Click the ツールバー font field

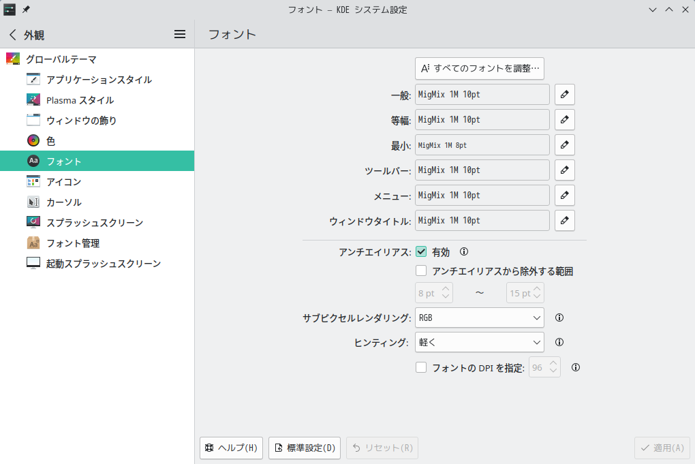(x=482, y=170)
